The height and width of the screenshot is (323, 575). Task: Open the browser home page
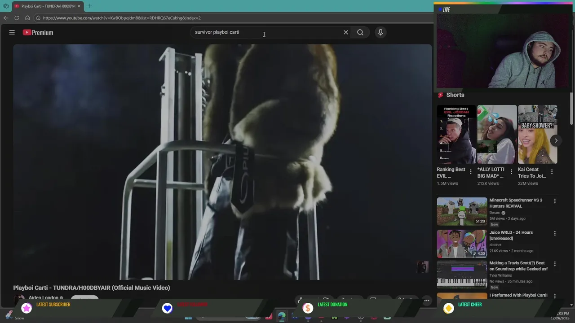[27, 18]
